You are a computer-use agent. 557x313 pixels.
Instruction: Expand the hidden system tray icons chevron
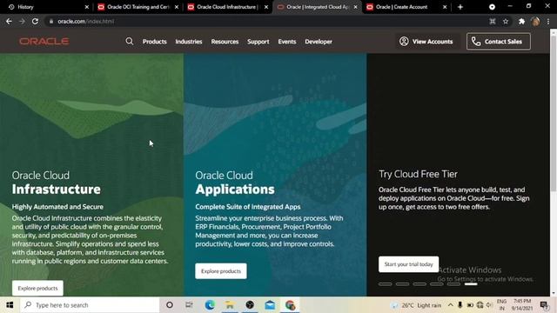[x=451, y=305]
